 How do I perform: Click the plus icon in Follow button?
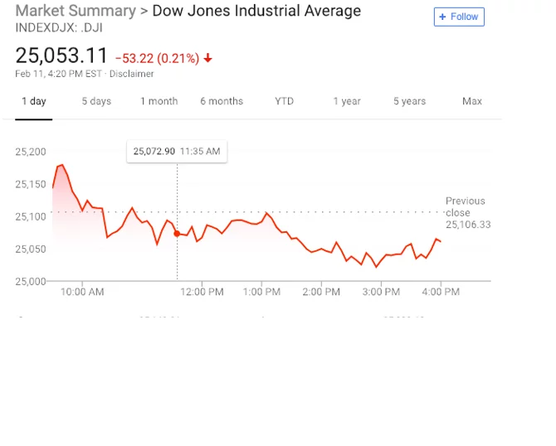coord(442,17)
